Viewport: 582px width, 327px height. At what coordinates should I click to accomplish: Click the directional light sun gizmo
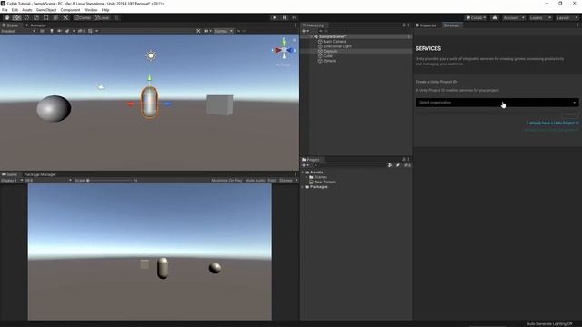pos(151,55)
